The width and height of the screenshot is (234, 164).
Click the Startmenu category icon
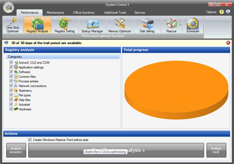click(x=16, y=90)
